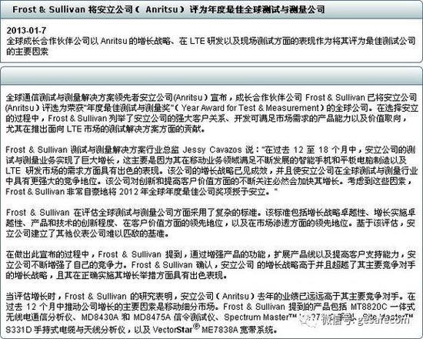Click the MD8430A product name
This screenshot has height=339, width=423.
point(99,317)
